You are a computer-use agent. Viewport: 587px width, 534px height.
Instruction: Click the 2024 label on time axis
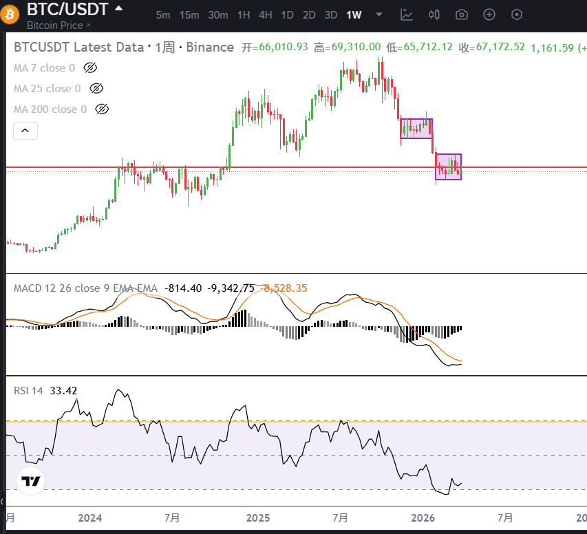[x=90, y=518]
